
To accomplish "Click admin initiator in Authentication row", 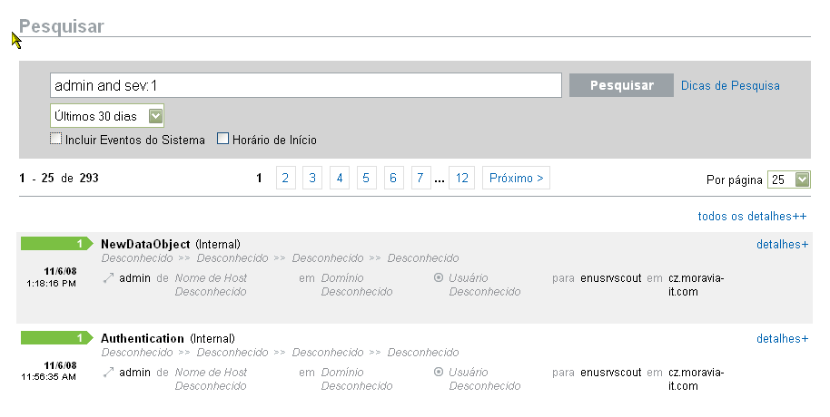I will pos(134,372).
